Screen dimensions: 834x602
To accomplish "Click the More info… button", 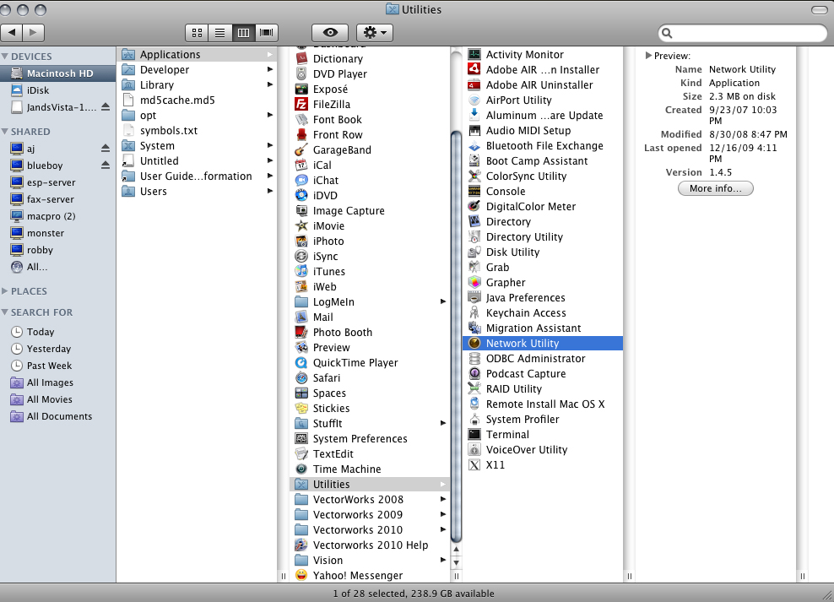I will [x=715, y=188].
